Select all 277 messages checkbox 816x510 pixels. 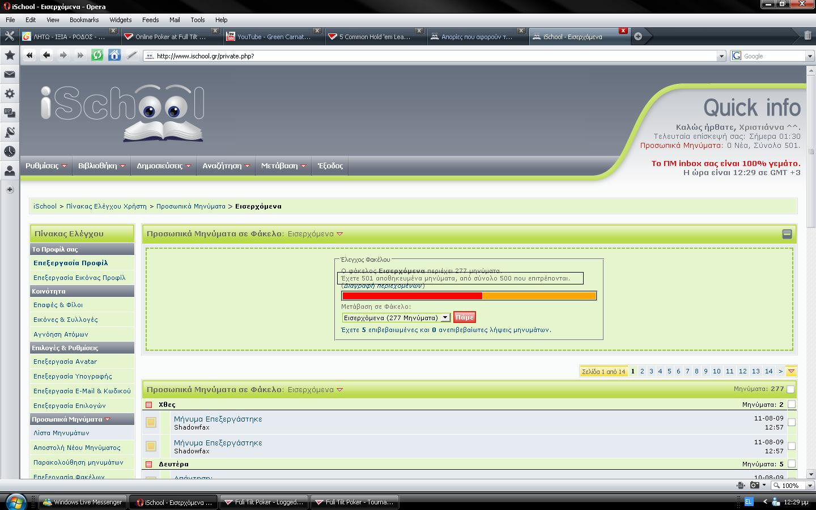click(791, 389)
